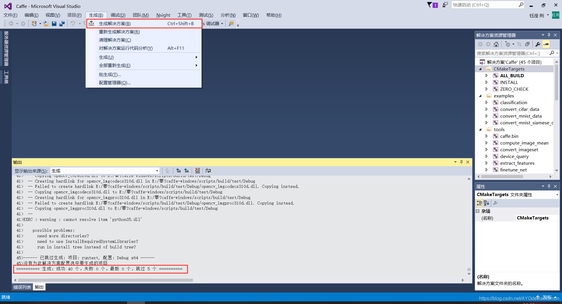Viewport: 562px width, 304px height.
Task: Expand the ALL_BUILD project node
Action: tap(486, 75)
